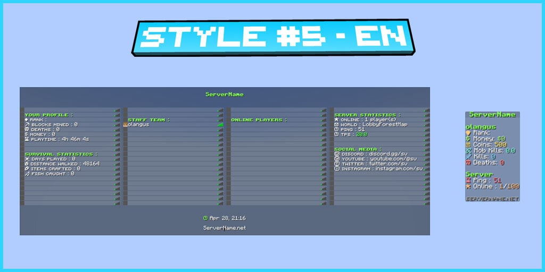The width and height of the screenshot is (545, 272).
Task: Click the olangus player head icon in Staff Team
Action: click(126, 124)
